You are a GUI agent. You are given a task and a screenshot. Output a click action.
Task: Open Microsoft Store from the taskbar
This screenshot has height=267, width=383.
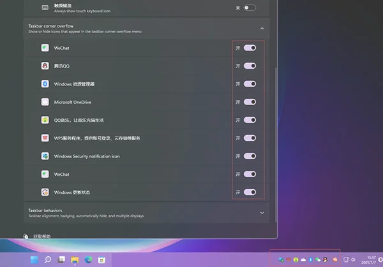click(x=102, y=259)
